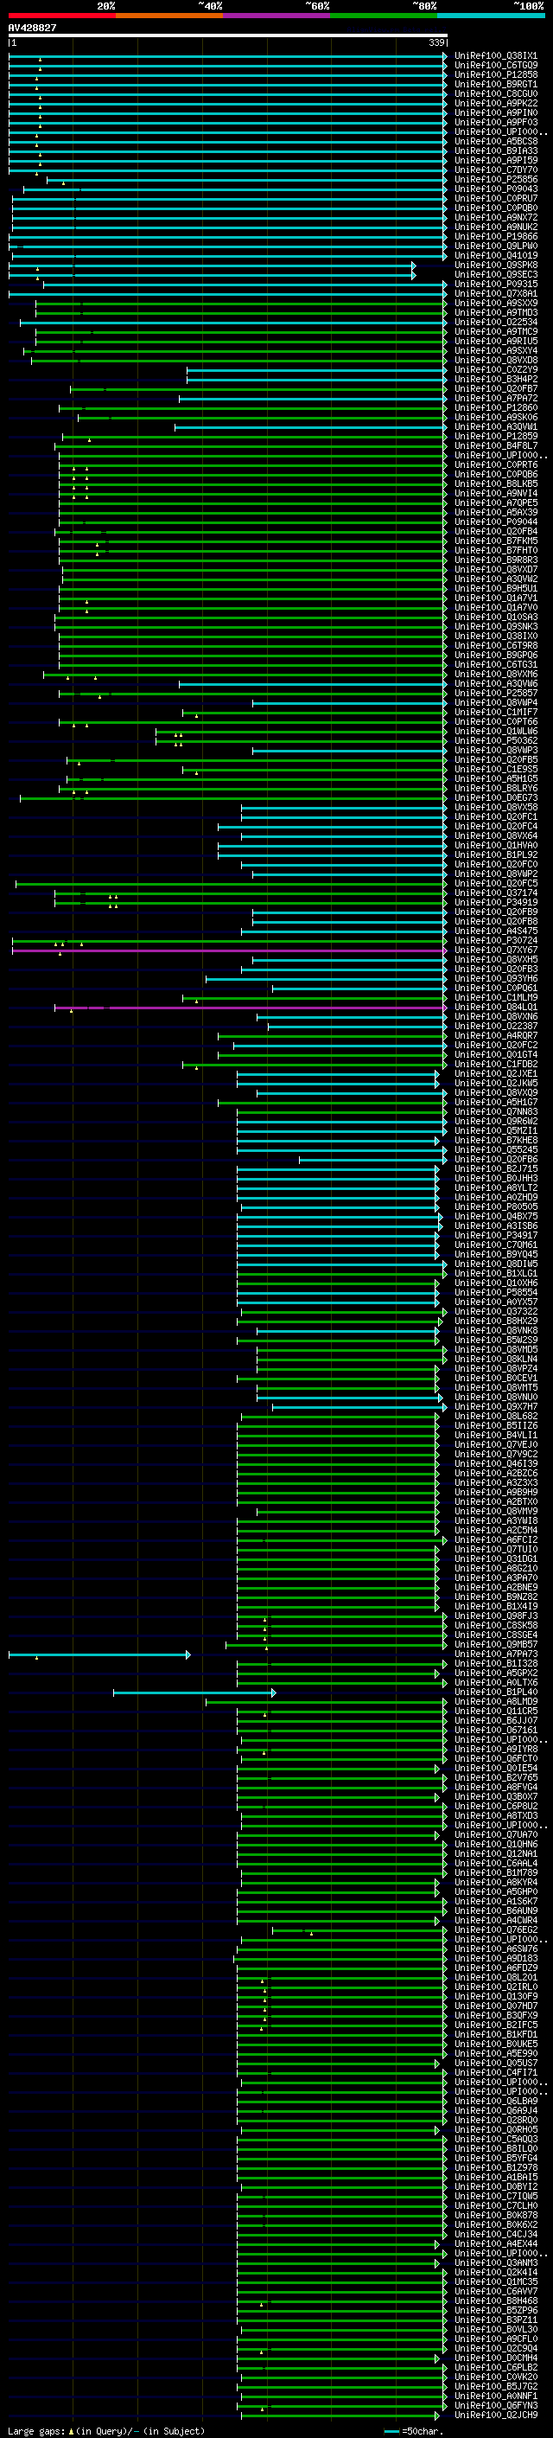Image resolution: width=553 pixels, height=2438 pixels.
Task: Open hit UniRef100_A9NX72
Action: pyautogui.click(x=496, y=218)
